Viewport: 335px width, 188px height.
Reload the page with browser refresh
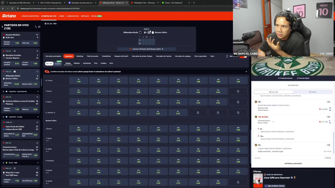pos(12,8)
